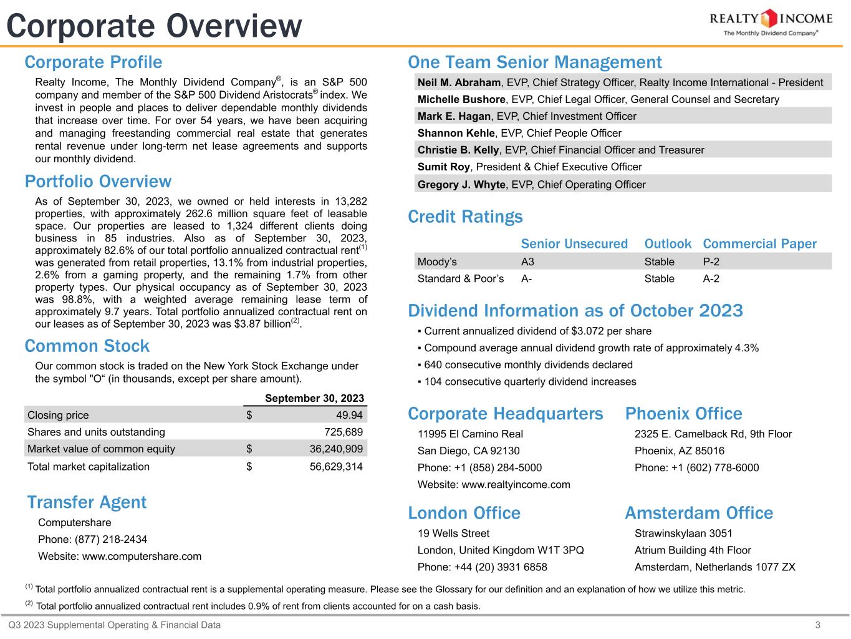Click the Q3 2023 Supplemental footer text
The image size is (851, 639).
coord(114,625)
